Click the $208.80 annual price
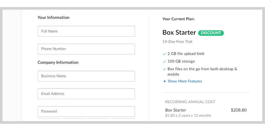Image resolution: width=265 pixels, height=137 pixels. 238,110
